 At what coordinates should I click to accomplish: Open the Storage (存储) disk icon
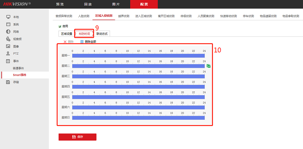click(x=8, y=82)
